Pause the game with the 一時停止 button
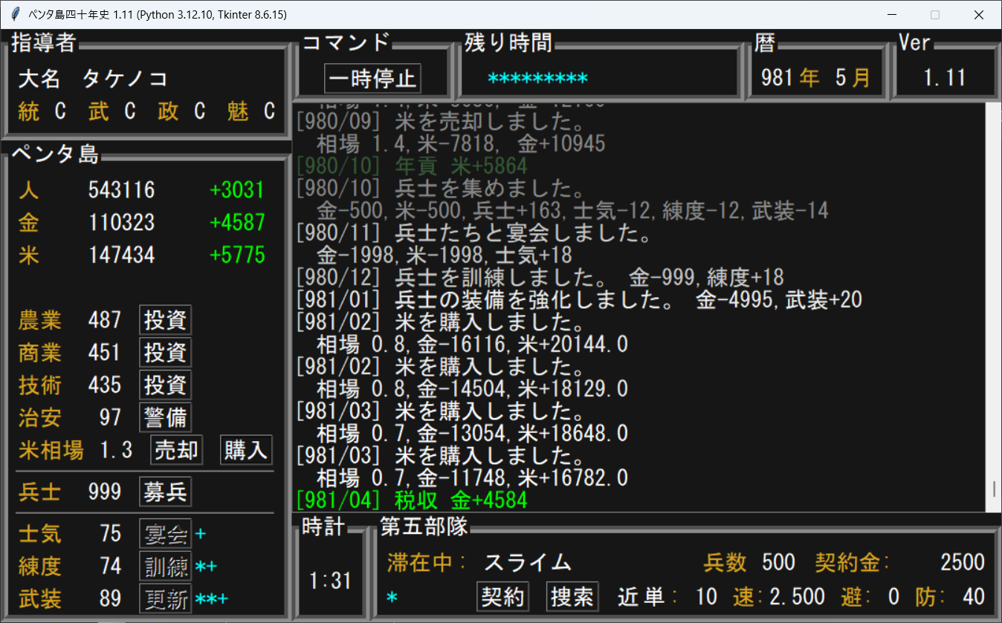 click(372, 78)
